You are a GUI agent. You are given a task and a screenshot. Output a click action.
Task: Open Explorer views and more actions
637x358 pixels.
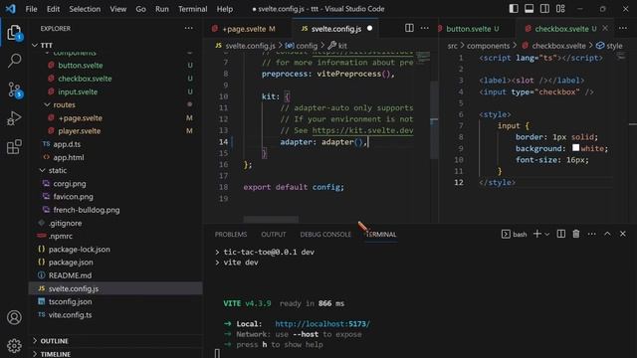[188, 28]
